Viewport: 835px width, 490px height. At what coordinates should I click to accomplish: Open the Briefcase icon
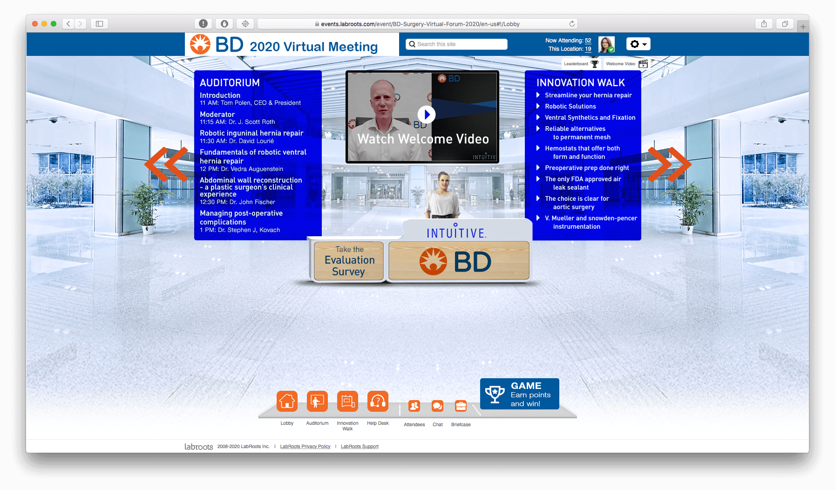coord(461,406)
